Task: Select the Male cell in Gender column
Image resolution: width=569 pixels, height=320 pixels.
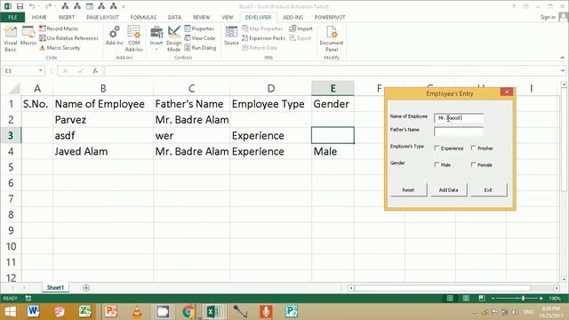Action: [333, 151]
